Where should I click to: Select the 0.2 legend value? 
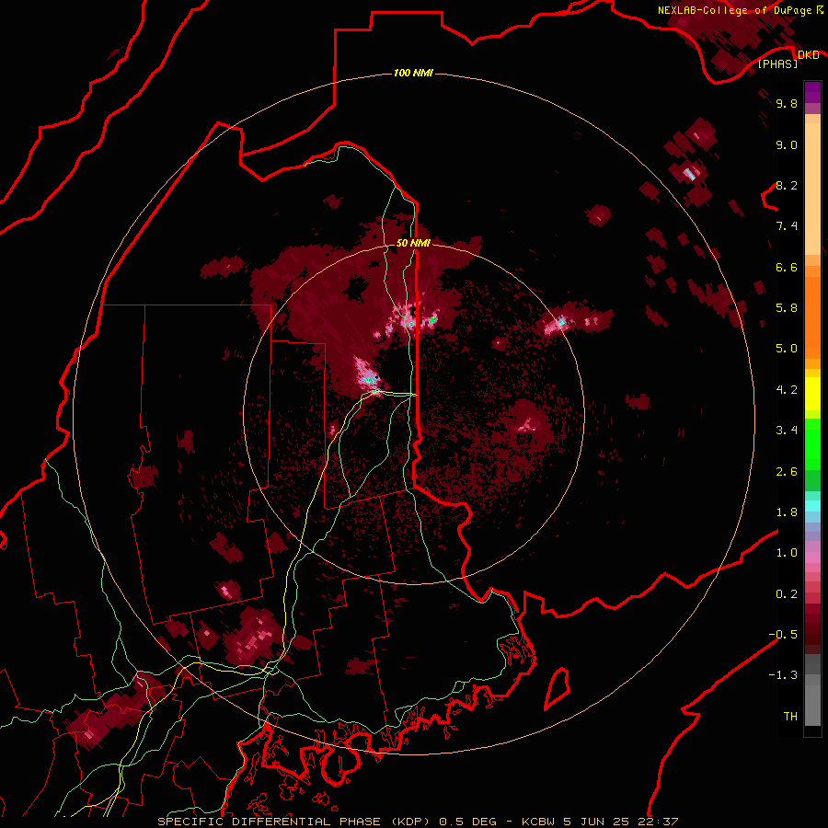[787, 593]
